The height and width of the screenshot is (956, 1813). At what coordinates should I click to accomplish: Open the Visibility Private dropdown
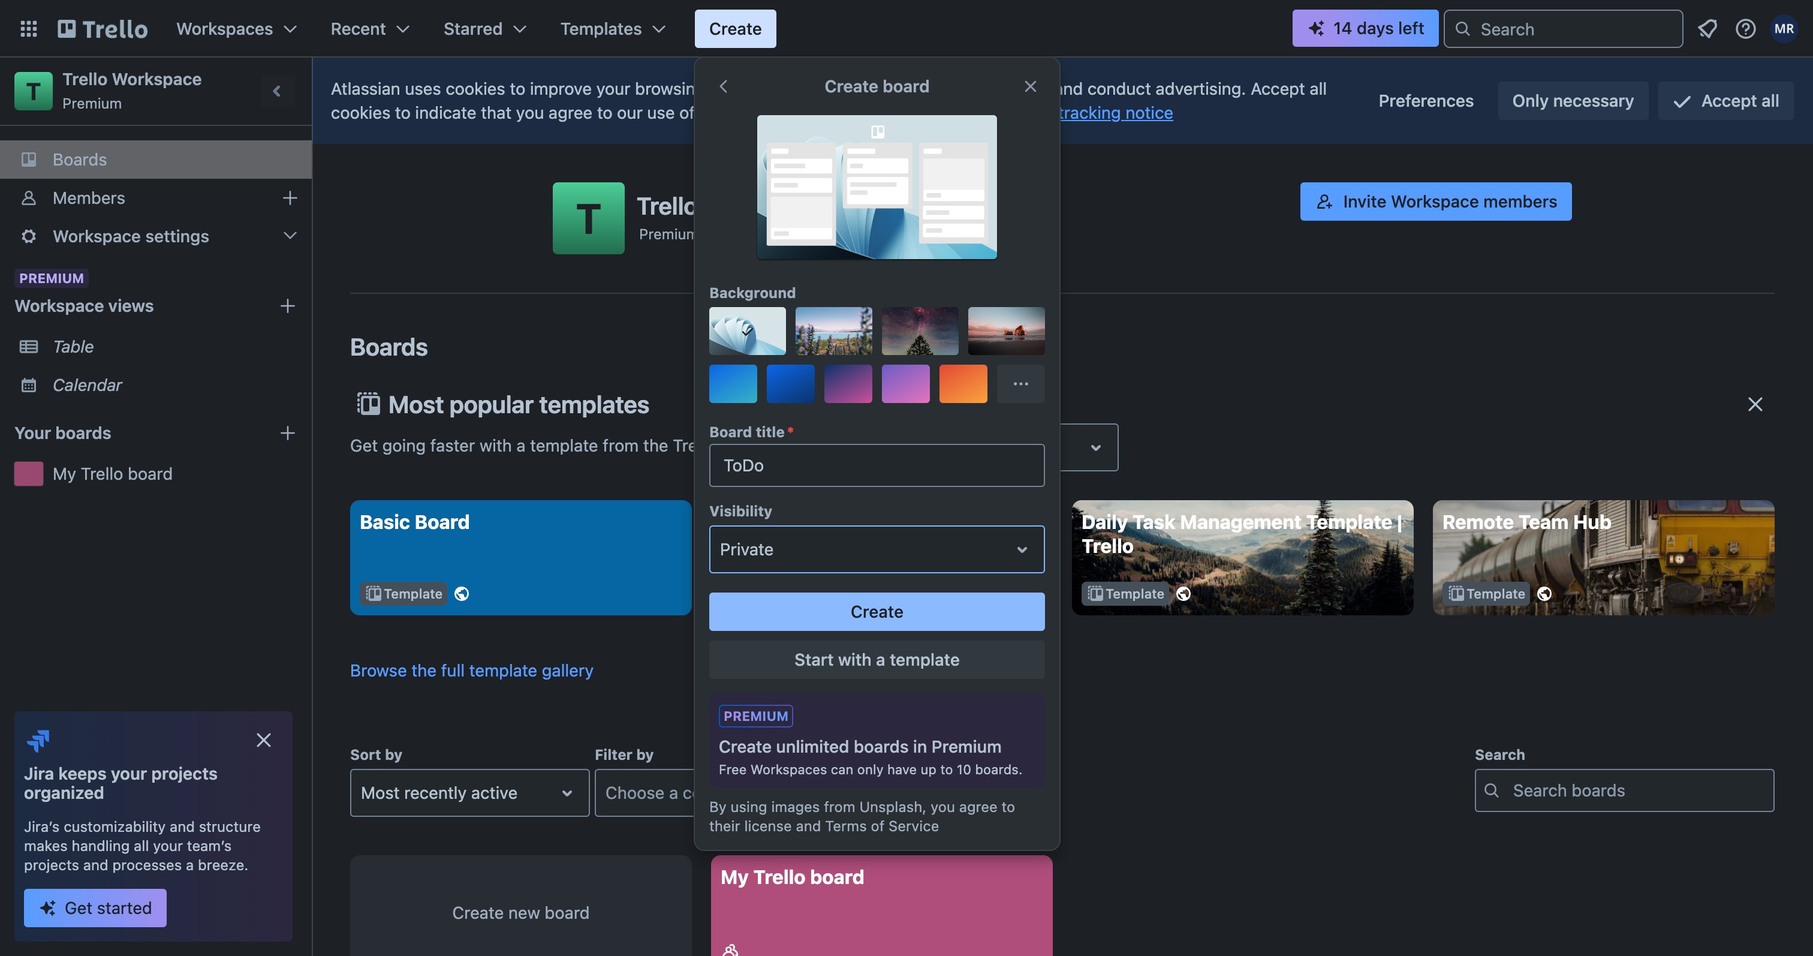(x=877, y=549)
